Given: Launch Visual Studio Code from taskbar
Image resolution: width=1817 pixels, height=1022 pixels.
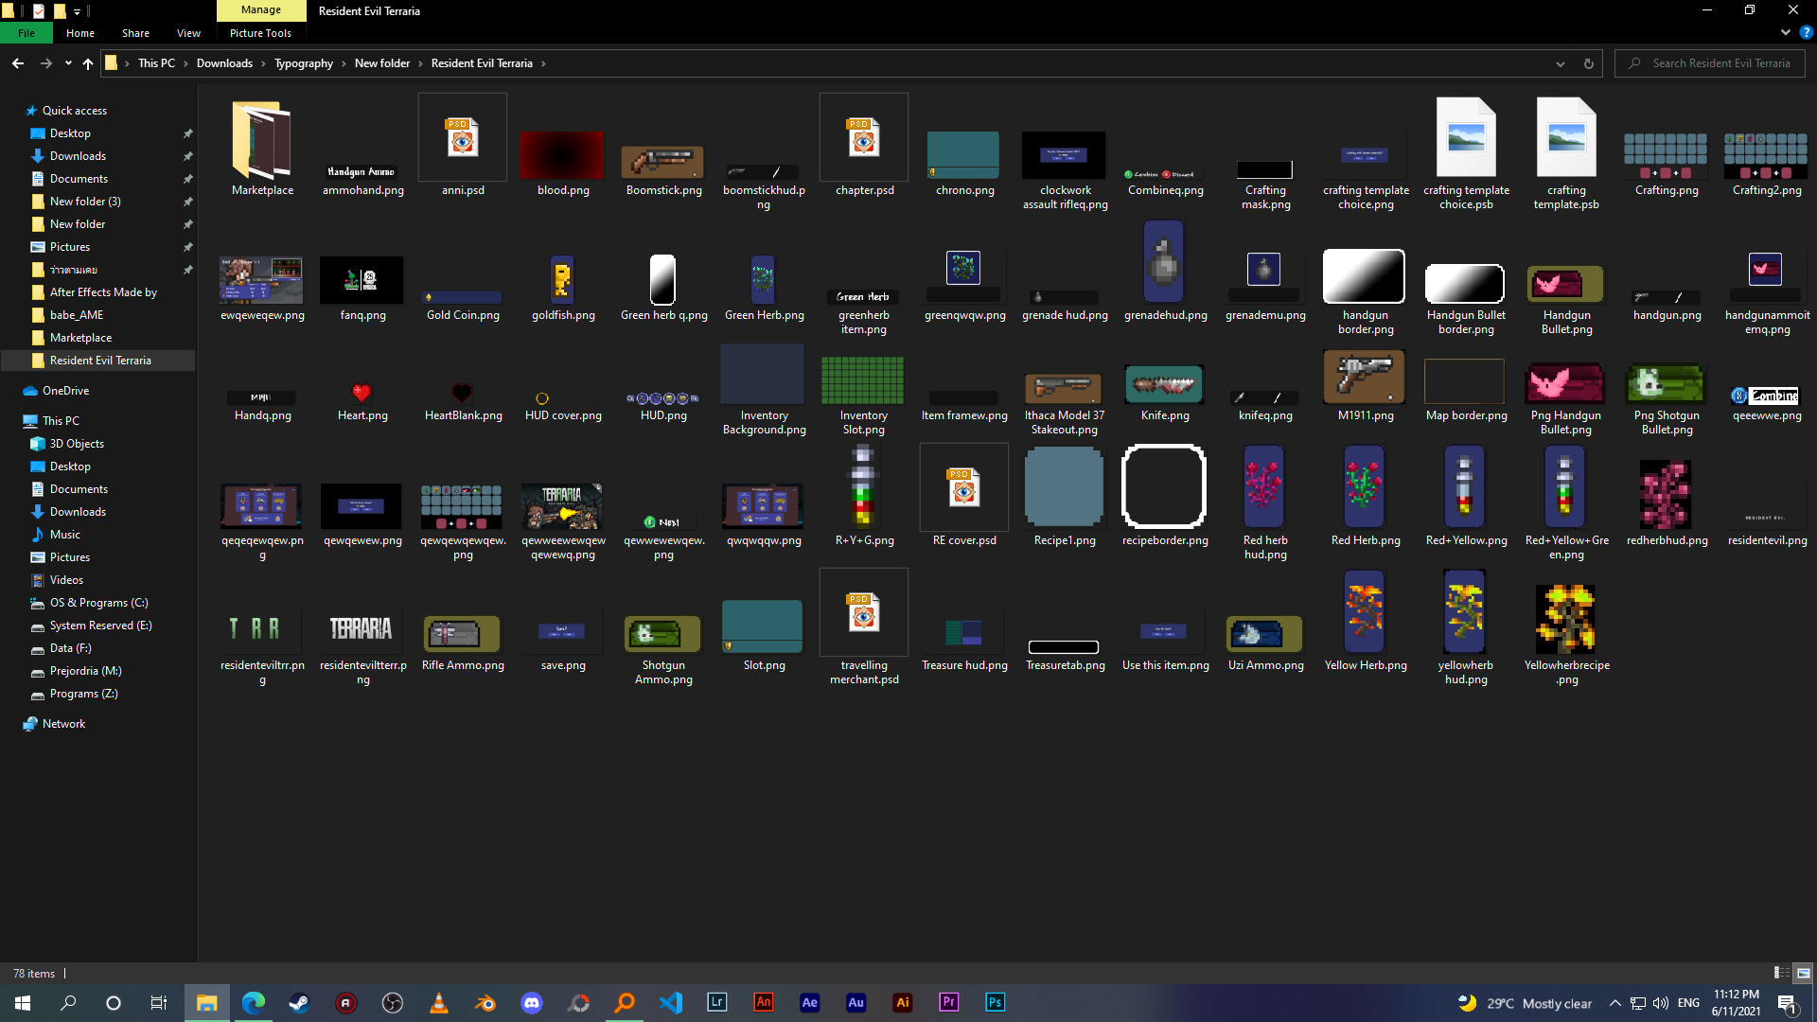Looking at the screenshot, I should tap(670, 1003).
